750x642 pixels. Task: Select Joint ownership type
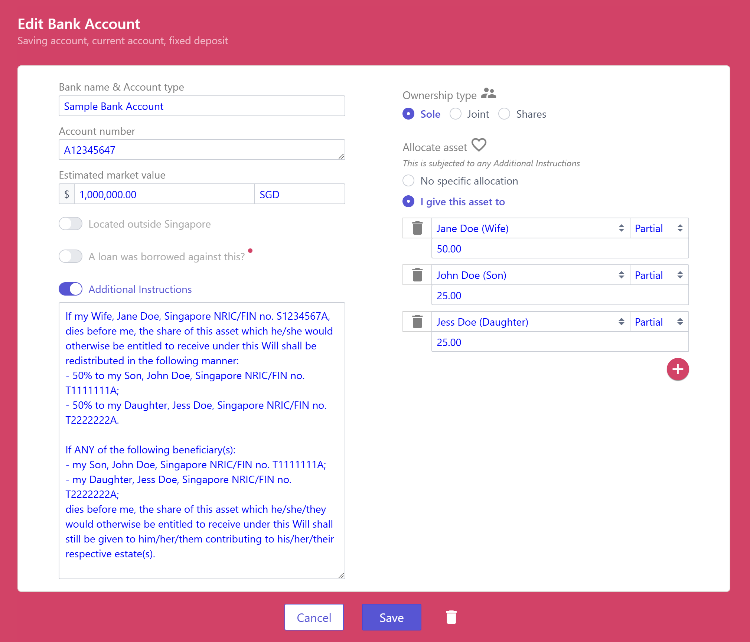456,114
